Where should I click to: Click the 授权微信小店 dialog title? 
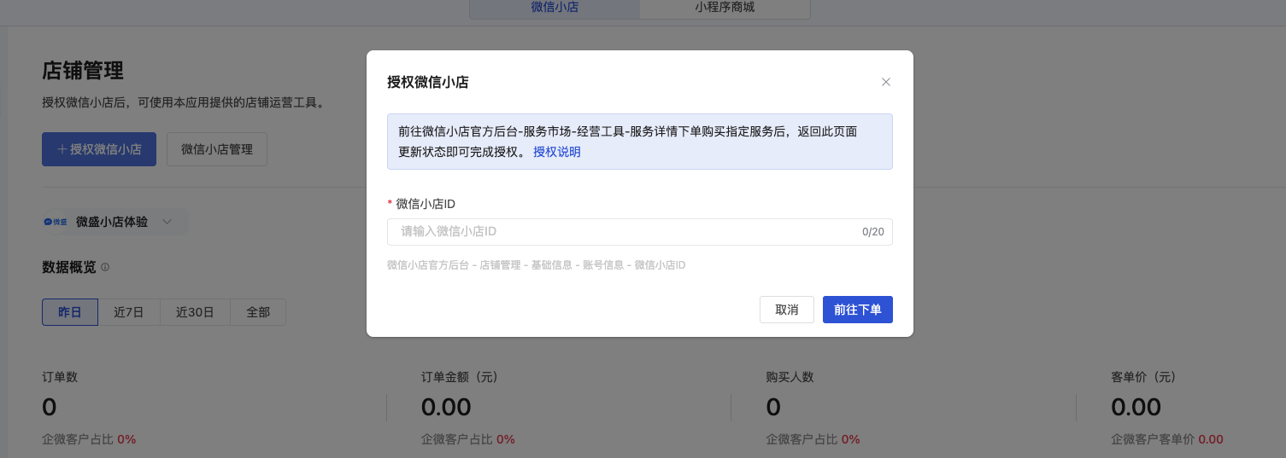tap(428, 83)
